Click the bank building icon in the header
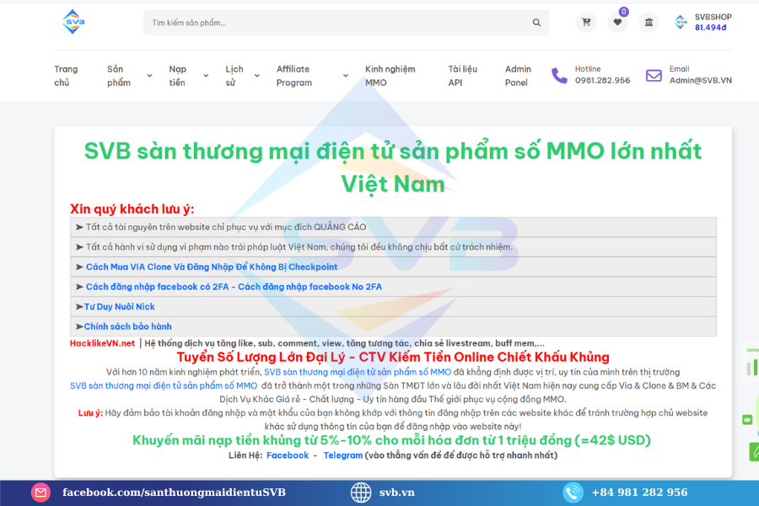The image size is (759, 506). [x=649, y=22]
